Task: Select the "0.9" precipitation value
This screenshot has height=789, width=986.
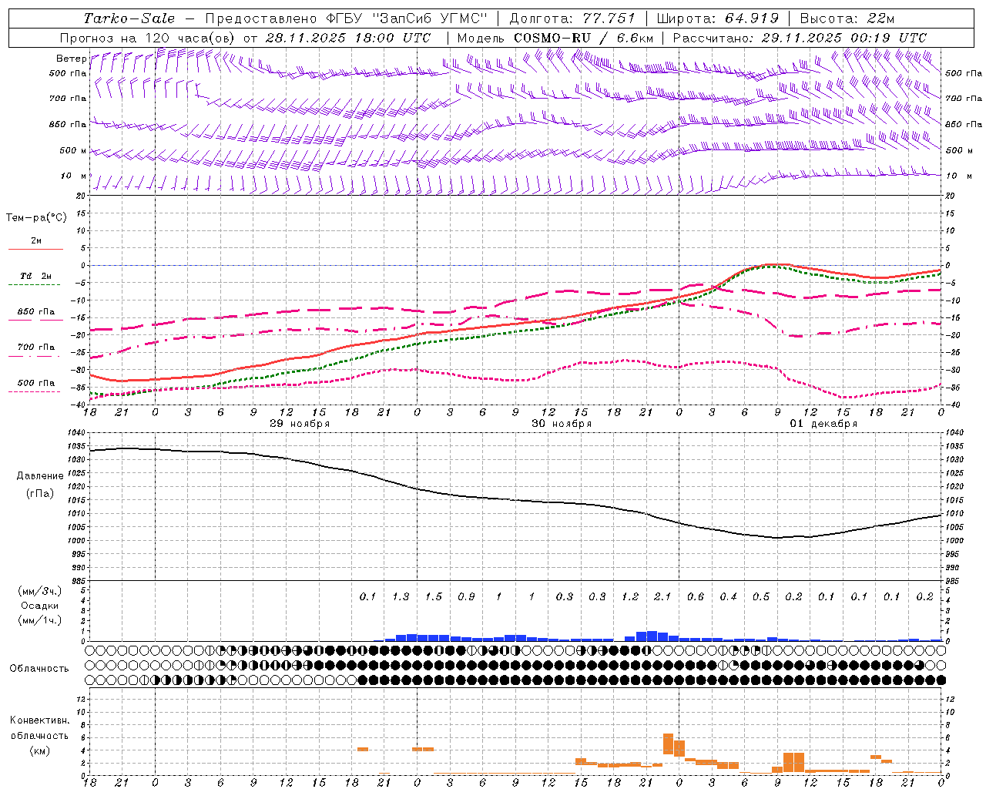Action: (466, 597)
